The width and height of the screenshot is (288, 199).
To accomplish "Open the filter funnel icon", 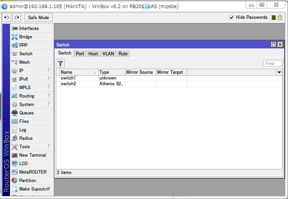I will click(60, 63).
